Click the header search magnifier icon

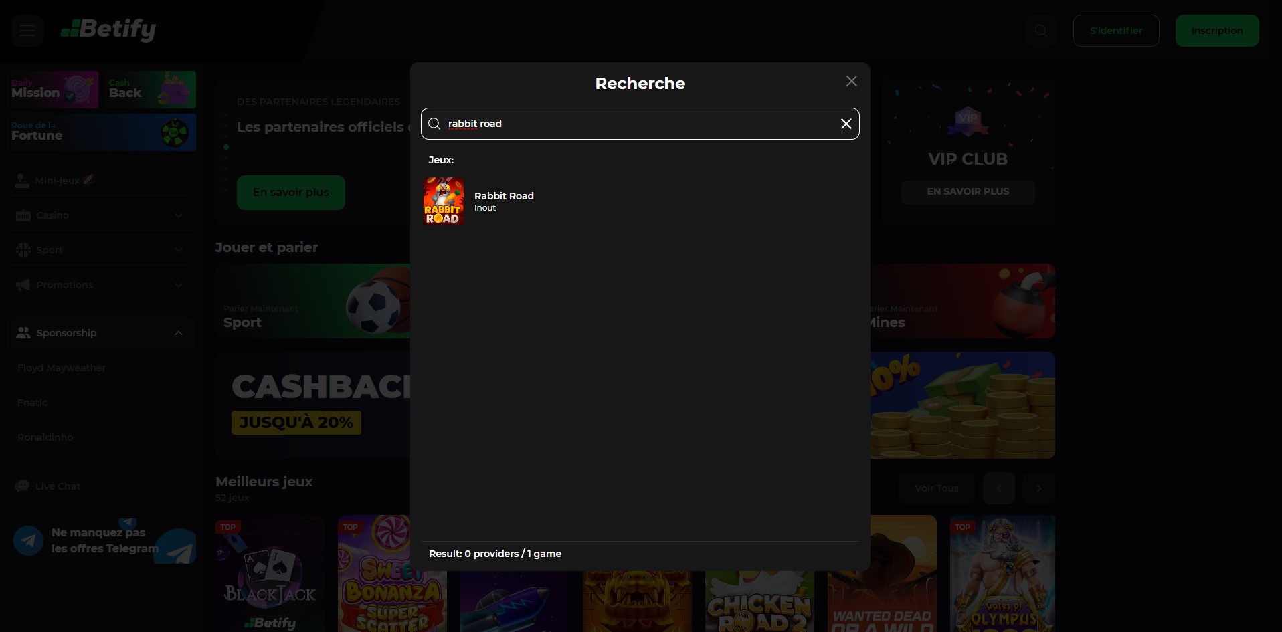[x=1040, y=31]
